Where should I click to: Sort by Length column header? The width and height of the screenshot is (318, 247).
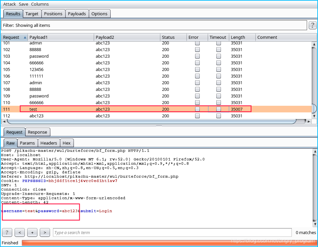pyautogui.click(x=242, y=37)
